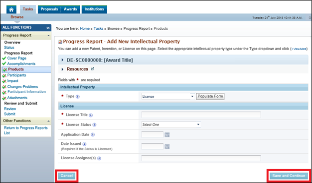
Task: Open the View More link
Action: [x=299, y=49]
